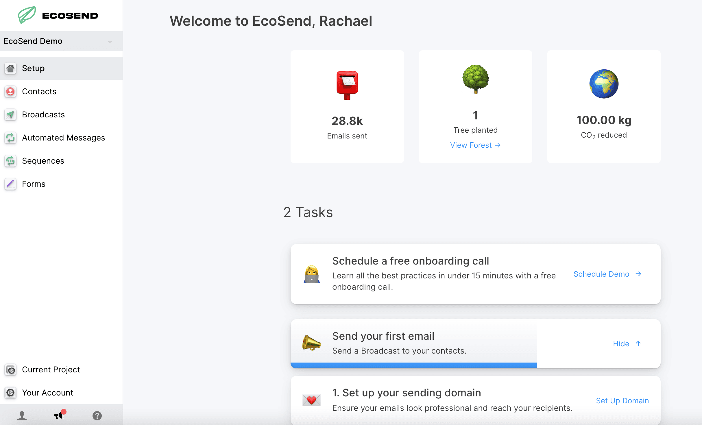Screen dimensions: 702x425
Task: Click the Automated Messages cycle icon
Action: click(10, 138)
